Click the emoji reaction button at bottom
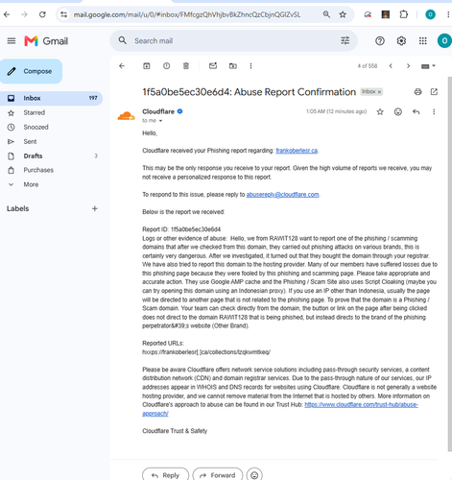The width and height of the screenshot is (452, 480). (x=254, y=475)
